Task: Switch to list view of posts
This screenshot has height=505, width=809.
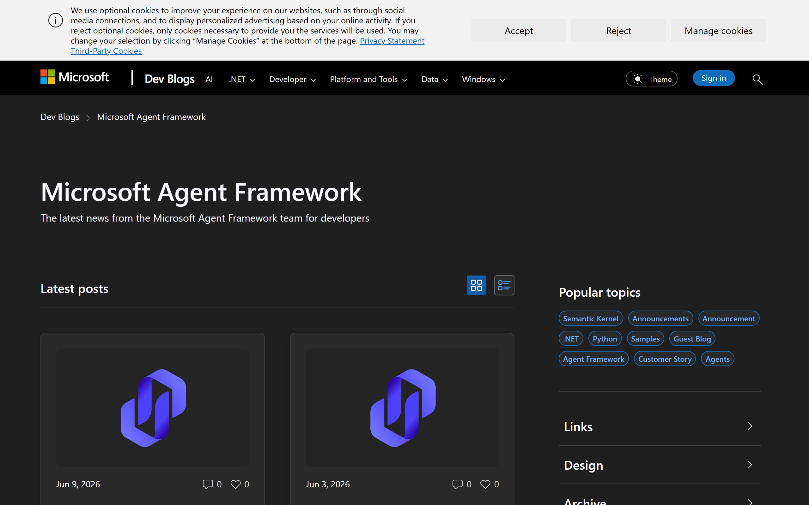Action: (x=504, y=285)
